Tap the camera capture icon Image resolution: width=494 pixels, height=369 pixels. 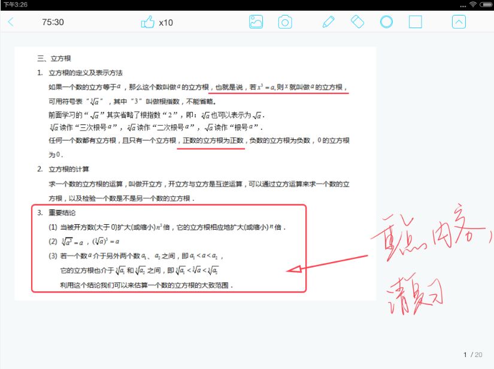pos(285,23)
